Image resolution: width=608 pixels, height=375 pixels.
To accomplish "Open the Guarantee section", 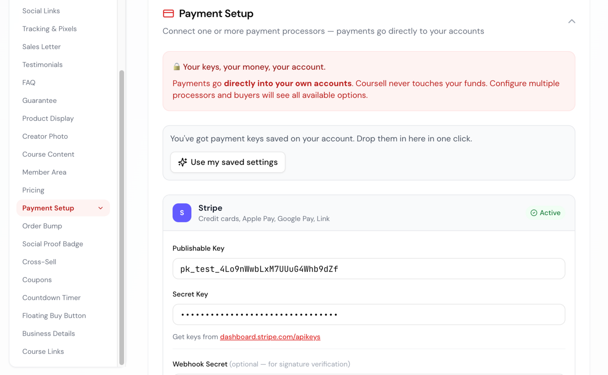I will (x=39, y=100).
